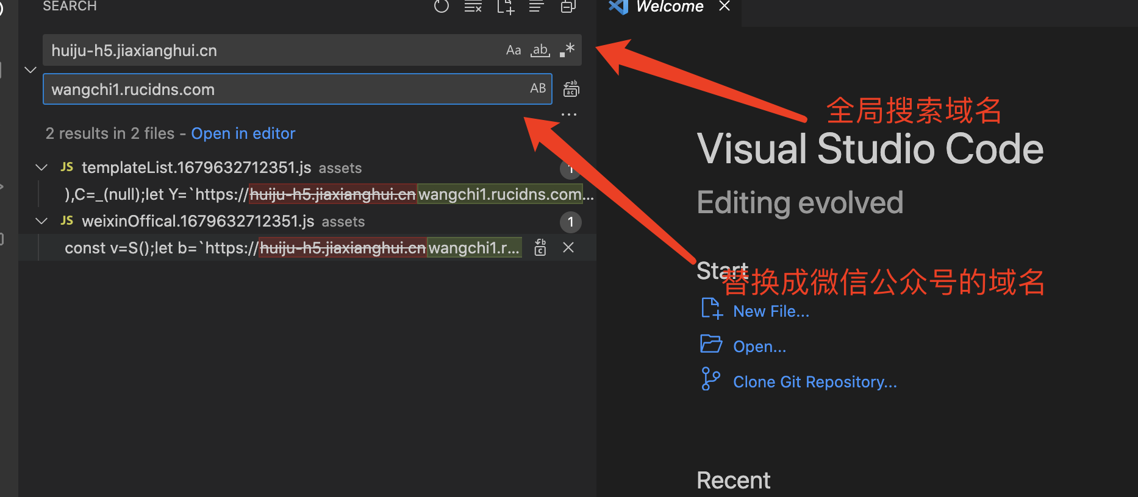Click the Open folder icon
Image resolution: width=1138 pixels, height=497 pixels.
coord(711,344)
